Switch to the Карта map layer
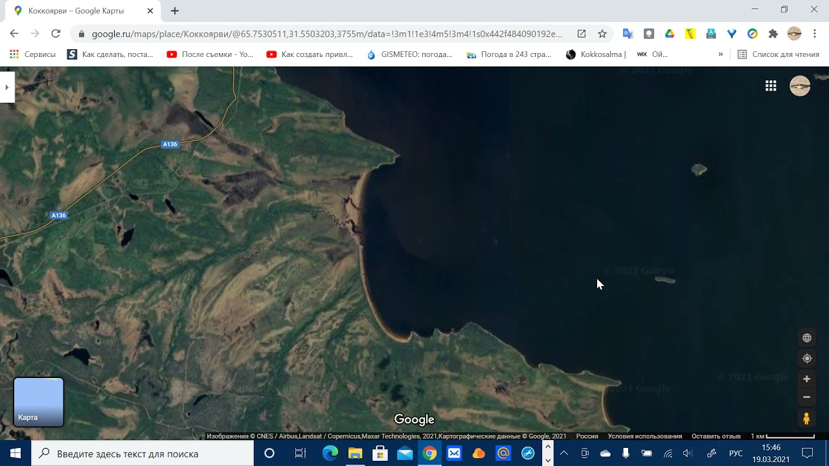Image resolution: width=829 pixels, height=466 pixels. pyautogui.click(x=39, y=403)
